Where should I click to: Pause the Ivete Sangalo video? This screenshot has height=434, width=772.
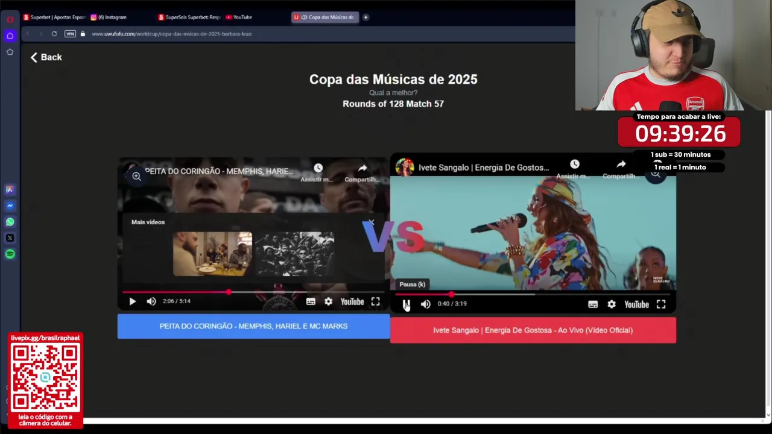point(407,304)
